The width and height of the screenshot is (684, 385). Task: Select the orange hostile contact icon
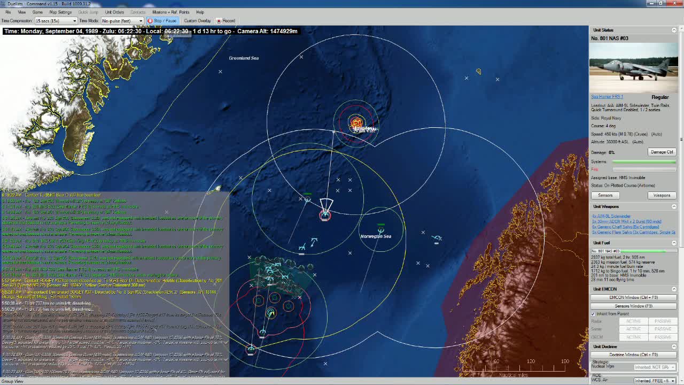[x=356, y=124]
